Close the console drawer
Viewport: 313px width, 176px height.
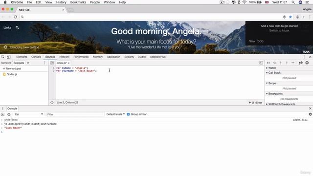[310, 109]
